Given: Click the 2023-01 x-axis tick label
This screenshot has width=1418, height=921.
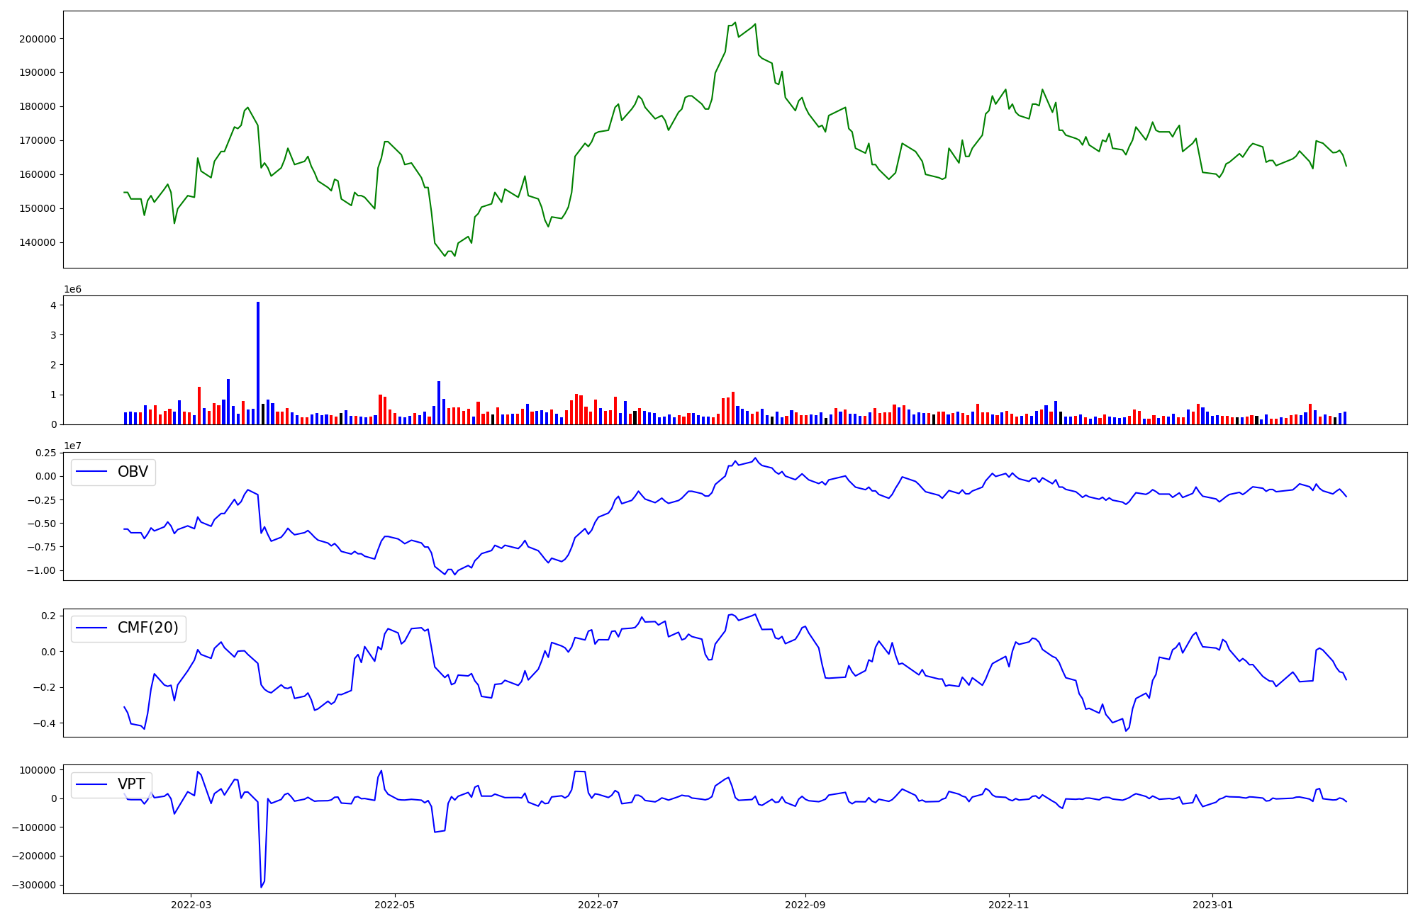Looking at the screenshot, I should tap(1212, 905).
